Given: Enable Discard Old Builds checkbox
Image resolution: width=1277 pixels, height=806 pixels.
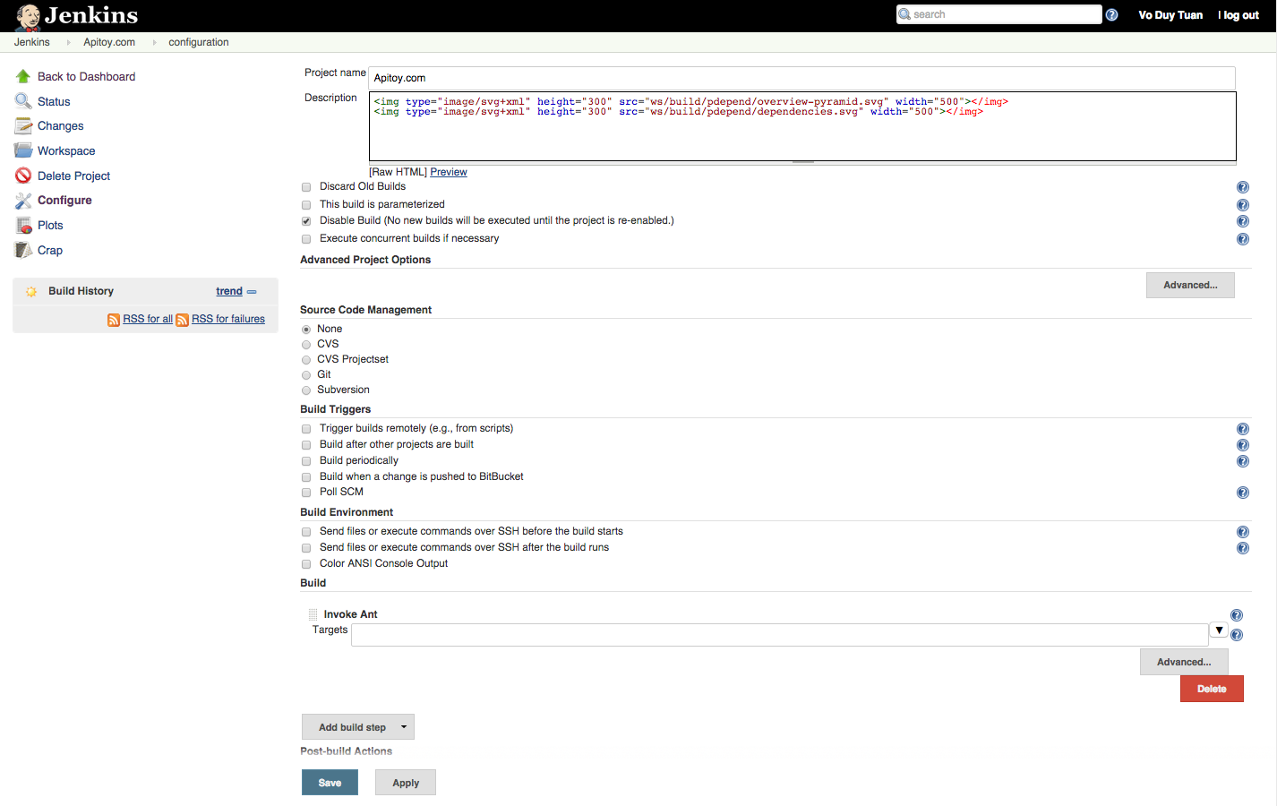Looking at the screenshot, I should pyautogui.click(x=306, y=187).
